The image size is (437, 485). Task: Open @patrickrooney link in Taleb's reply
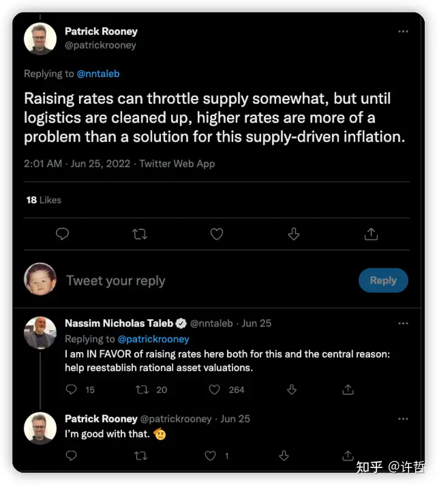click(x=153, y=339)
